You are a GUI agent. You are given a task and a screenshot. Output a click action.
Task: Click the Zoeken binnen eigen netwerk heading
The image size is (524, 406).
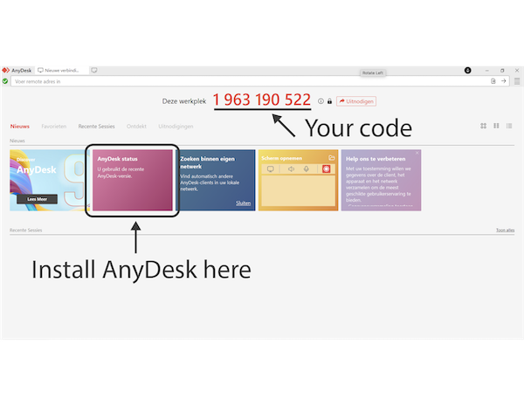point(207,162)
